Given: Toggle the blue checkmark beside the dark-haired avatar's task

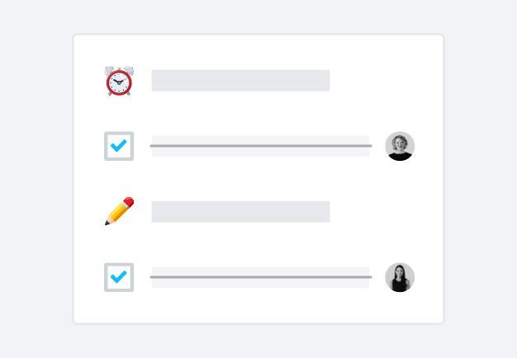Looking at the screenshot, I should [119, 277].
